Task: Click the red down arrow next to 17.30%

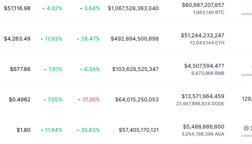Action: click(x=79, y=100)
